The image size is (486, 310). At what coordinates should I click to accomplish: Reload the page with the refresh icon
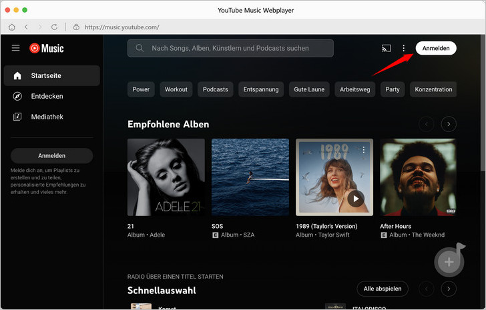point(54,27)
